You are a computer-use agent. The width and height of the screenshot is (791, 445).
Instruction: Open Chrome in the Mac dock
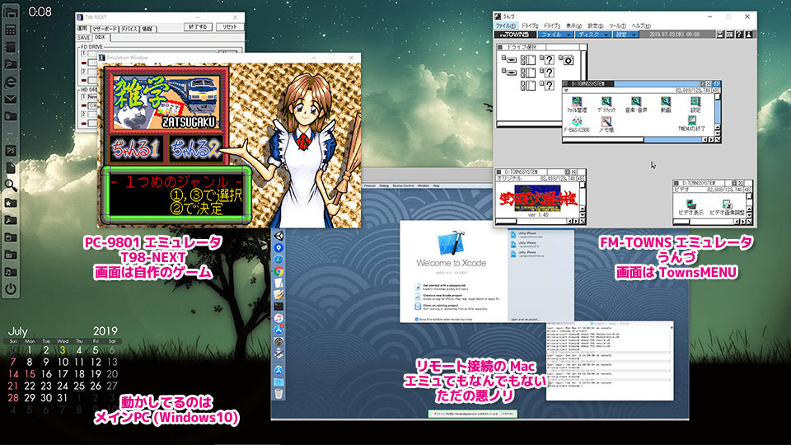point(278,271)
